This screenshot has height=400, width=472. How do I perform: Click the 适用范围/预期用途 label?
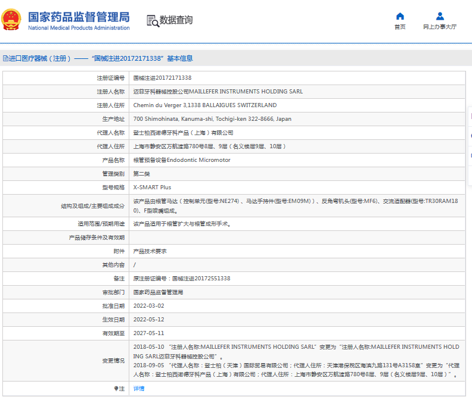click(x=101, y=224)
